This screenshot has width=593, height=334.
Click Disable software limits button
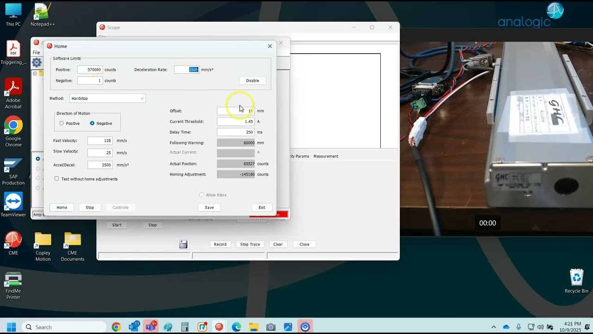pyautogui.click(x=252, y=81)
